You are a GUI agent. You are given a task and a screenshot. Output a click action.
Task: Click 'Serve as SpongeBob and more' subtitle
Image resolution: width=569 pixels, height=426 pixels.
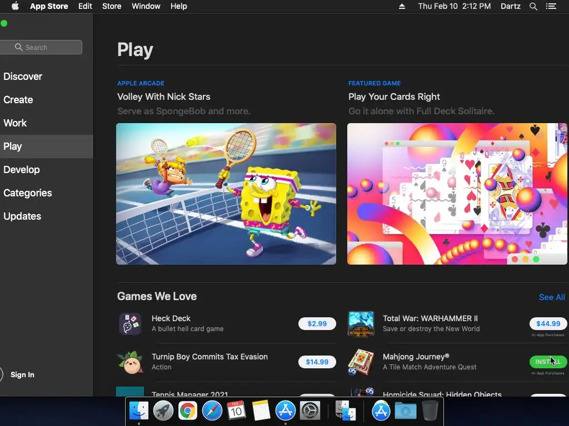pos(183,111)
